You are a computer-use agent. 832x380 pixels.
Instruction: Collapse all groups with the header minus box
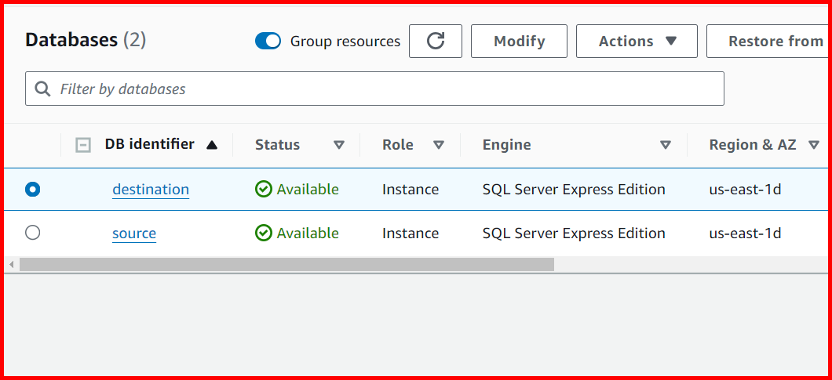(x=82, y=145)
